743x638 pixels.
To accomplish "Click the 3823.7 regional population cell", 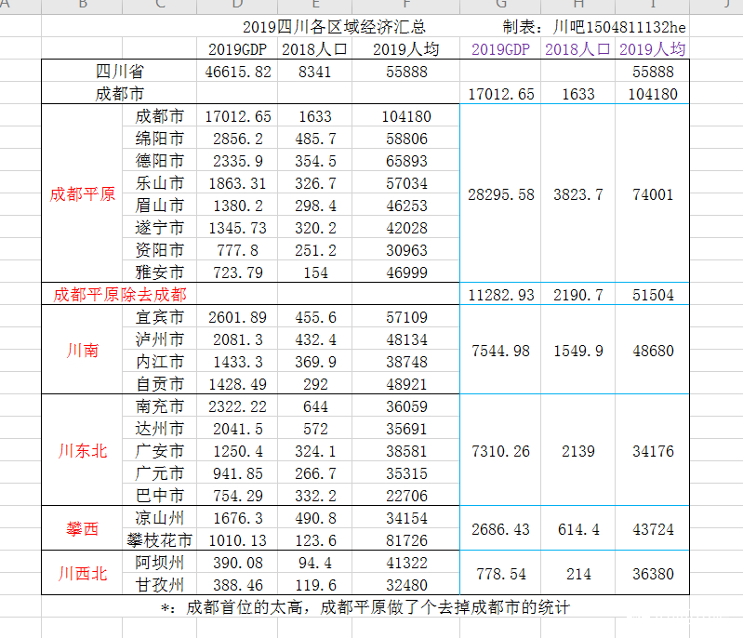I will click(578, 194).
